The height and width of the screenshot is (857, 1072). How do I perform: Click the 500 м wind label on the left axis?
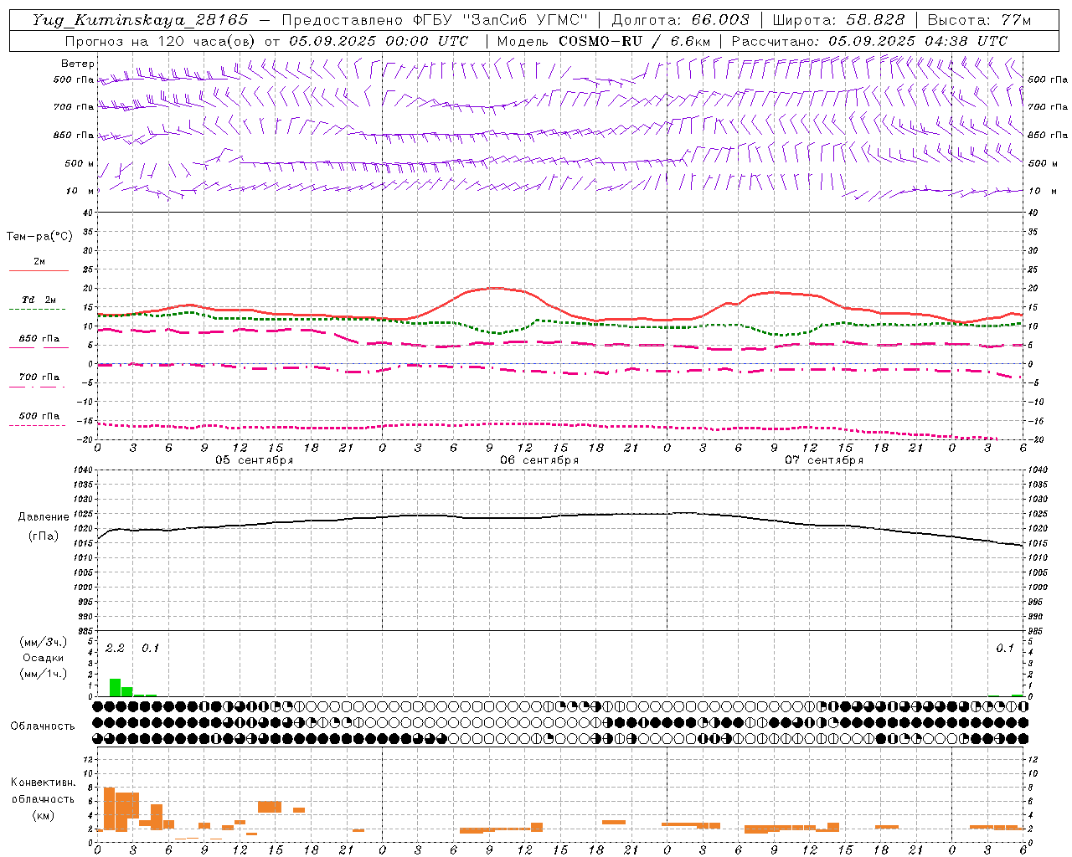click(80, 164)
